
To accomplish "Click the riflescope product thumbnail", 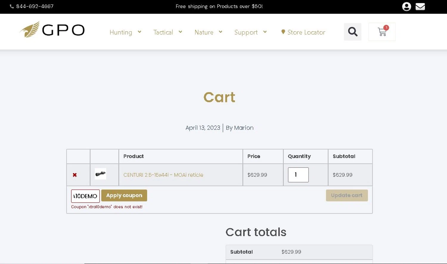I will pyautogui.click(x=100, y=174).
